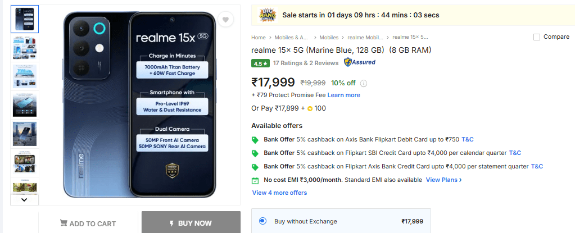Go to Home in the breadcrumb
Screen dimensions: 575x233
(259, 38)
